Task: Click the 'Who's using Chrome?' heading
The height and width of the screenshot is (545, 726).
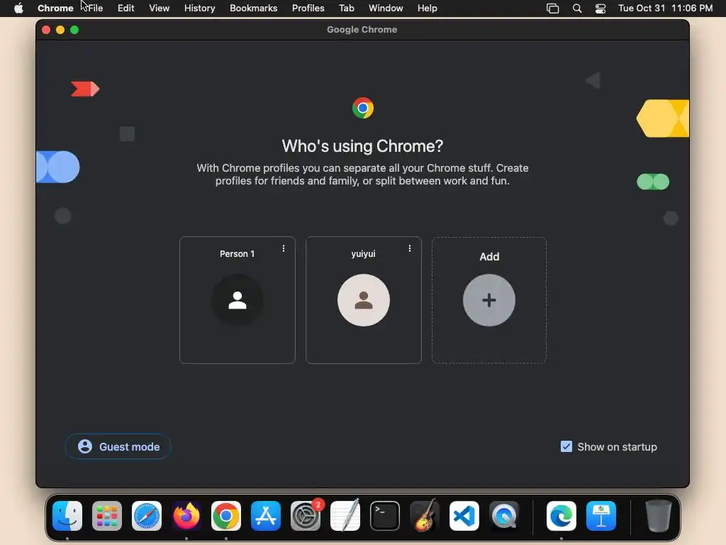Action: click(x=362, y=146)
